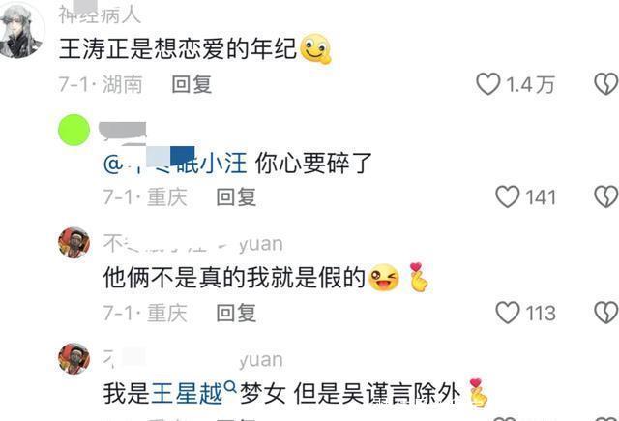The image size is (619, 421).
Task: Open the green circle avatar profile
Action: (74, 130)
